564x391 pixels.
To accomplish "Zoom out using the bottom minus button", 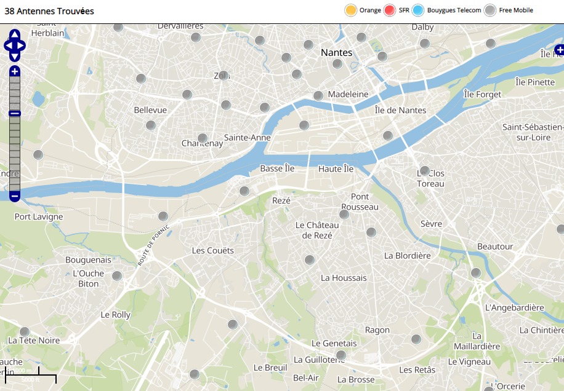I will (15, 196).
